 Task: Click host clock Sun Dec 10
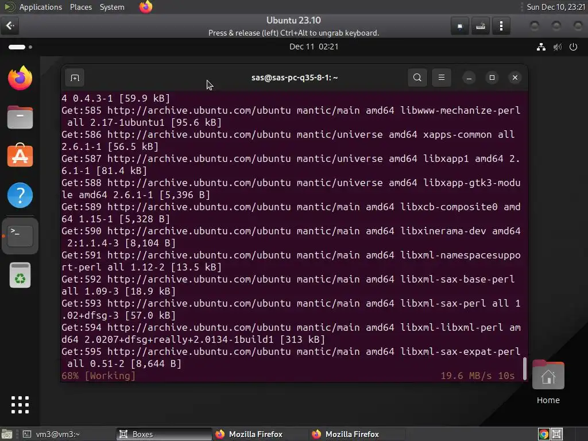(x=556, y=7)
